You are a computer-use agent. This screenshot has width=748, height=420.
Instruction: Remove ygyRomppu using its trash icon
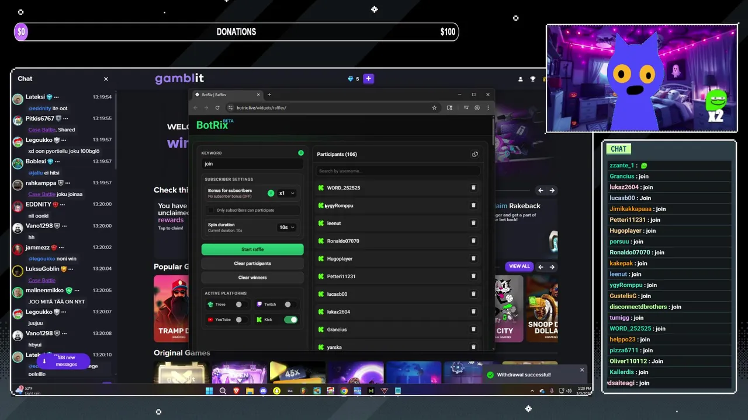point(473,205)
